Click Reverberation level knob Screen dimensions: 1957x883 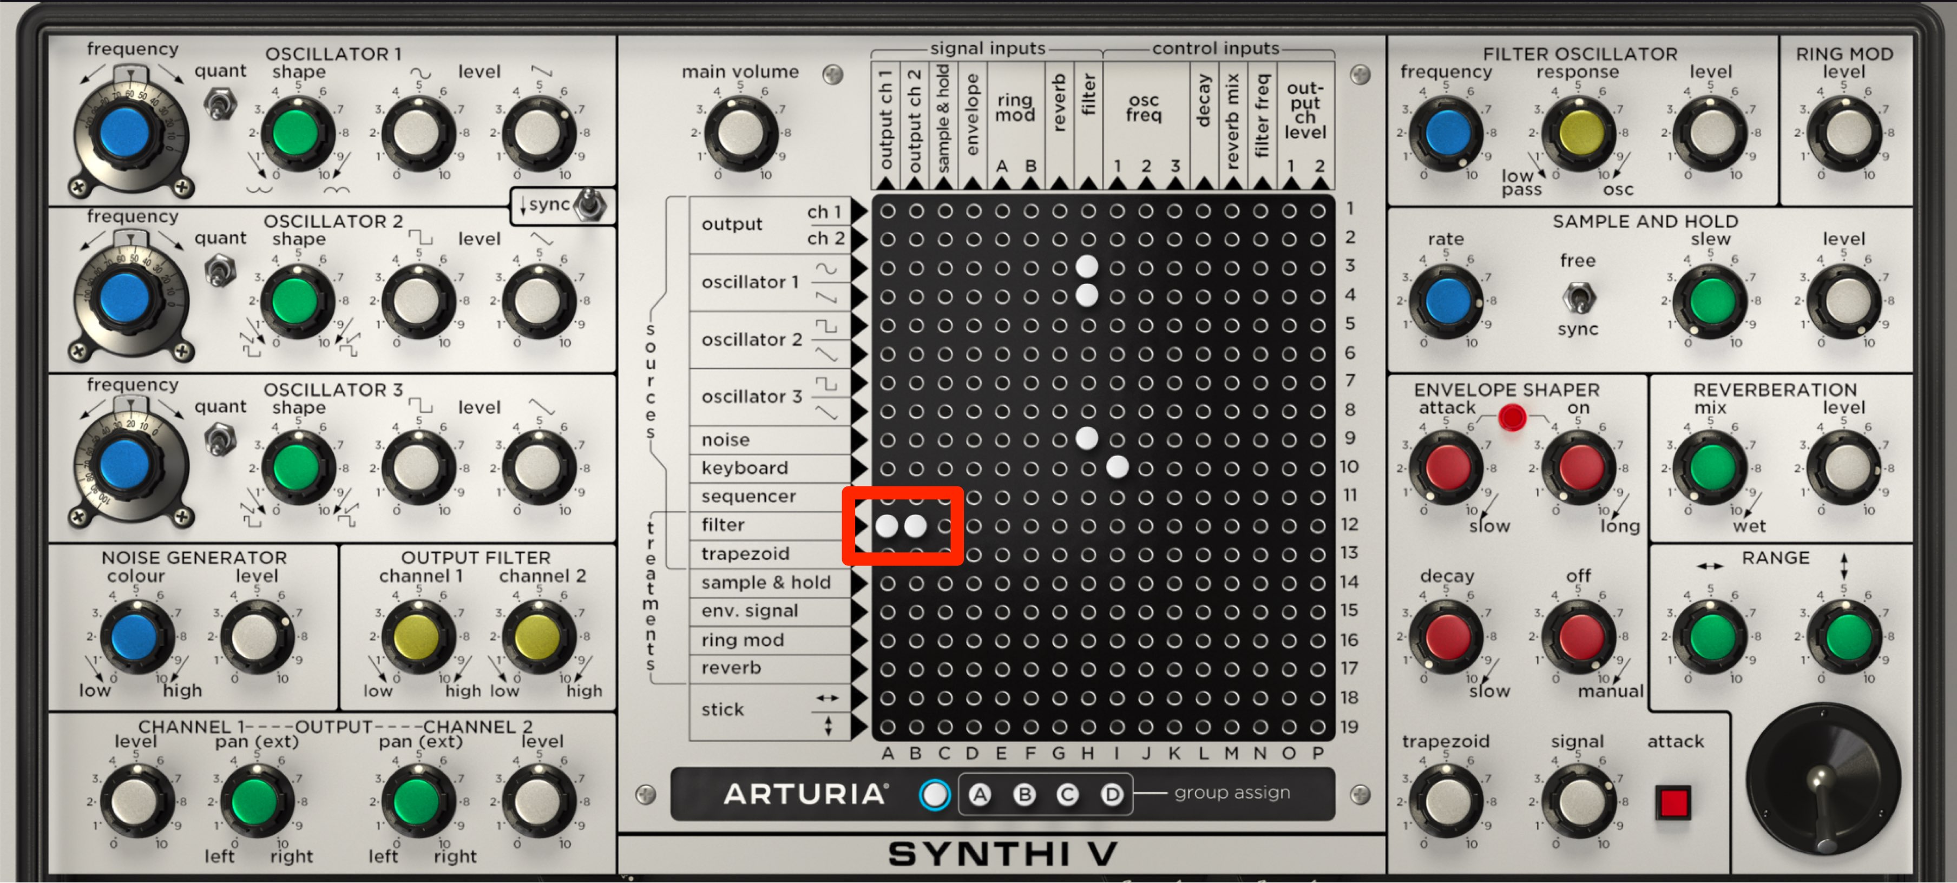[1844, 469]
